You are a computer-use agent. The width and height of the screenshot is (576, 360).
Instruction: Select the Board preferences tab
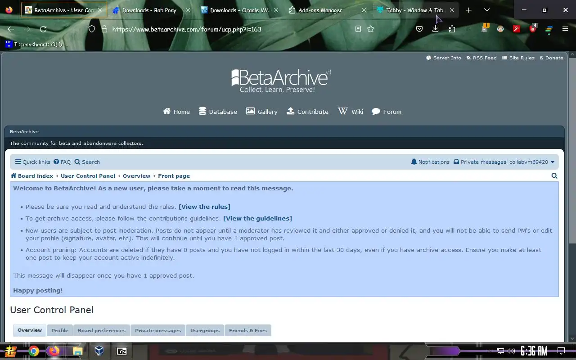[x=102, y=330]
